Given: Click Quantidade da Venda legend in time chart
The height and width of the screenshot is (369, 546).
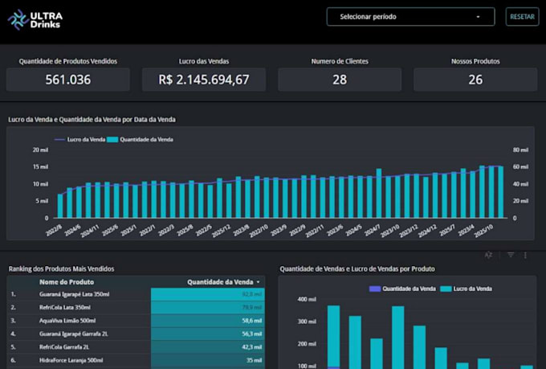Looking at the screenshot, I should click(x=140, y=140).
